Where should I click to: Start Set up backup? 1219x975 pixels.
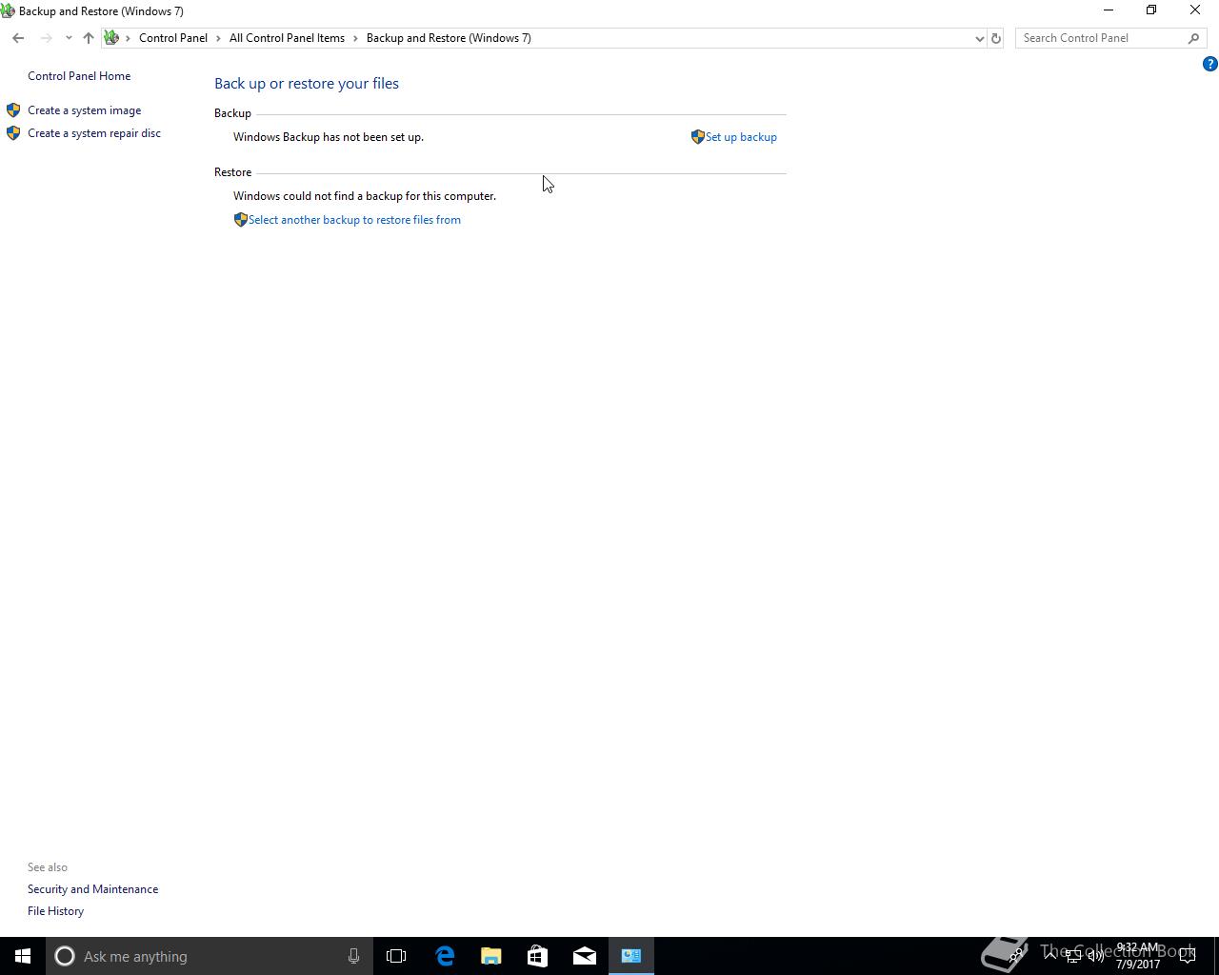pos(741,137)
